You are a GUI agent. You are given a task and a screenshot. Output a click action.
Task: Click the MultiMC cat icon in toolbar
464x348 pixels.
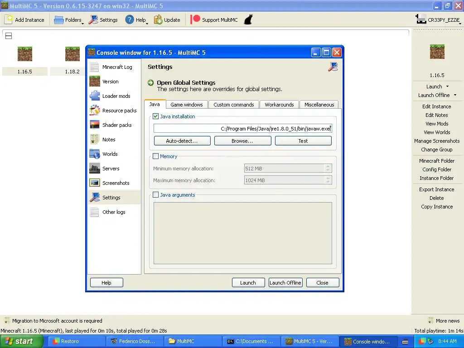248,19
